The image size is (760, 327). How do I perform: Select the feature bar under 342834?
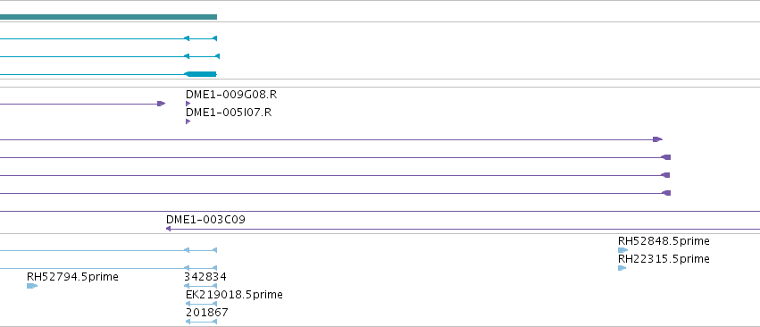click(x=200, y=286)
